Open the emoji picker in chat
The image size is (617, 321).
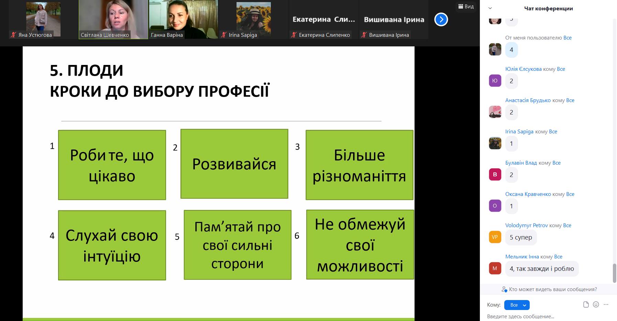(x=596, y=305)
